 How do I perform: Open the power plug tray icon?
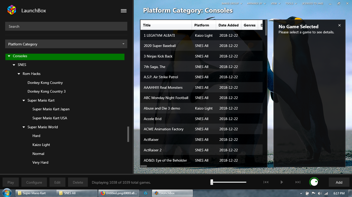tap(307, 193)
